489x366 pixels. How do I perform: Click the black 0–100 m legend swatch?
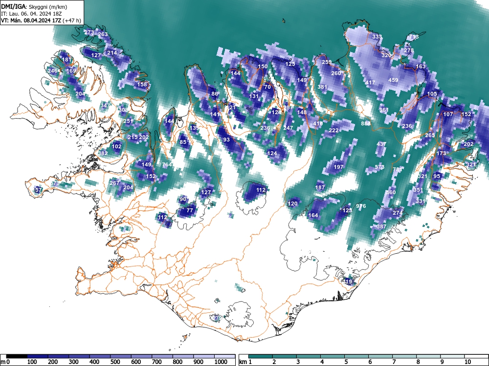17,356
